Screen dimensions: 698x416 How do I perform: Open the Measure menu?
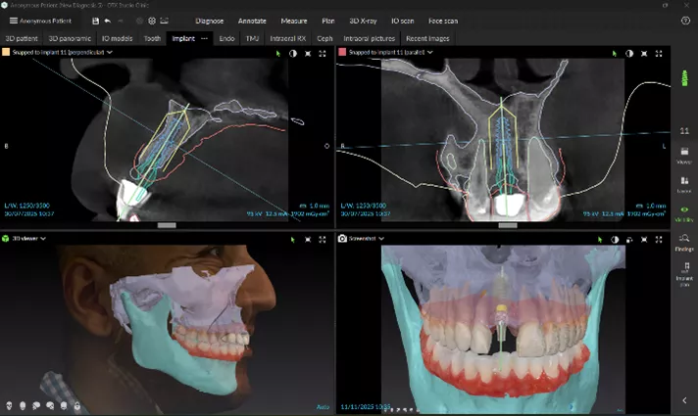(x=293, y=21)
